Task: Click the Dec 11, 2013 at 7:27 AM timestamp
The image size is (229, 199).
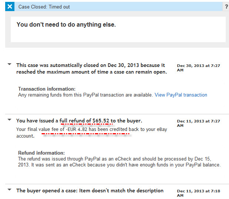Action: click(198, 123)
